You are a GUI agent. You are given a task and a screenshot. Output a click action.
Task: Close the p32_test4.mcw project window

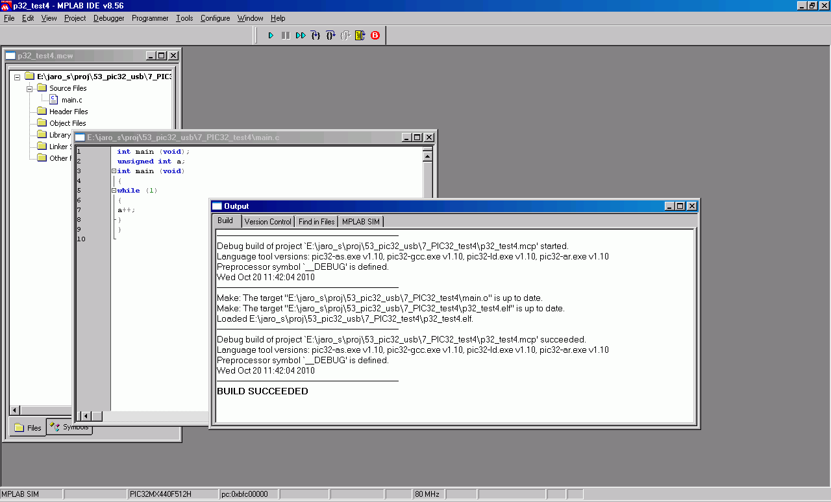[173, 56]
